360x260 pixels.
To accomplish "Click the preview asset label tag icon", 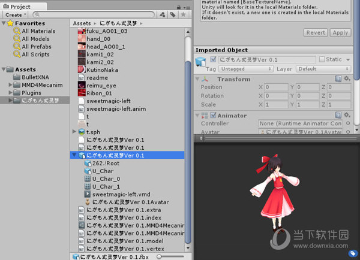I will 353,253.
